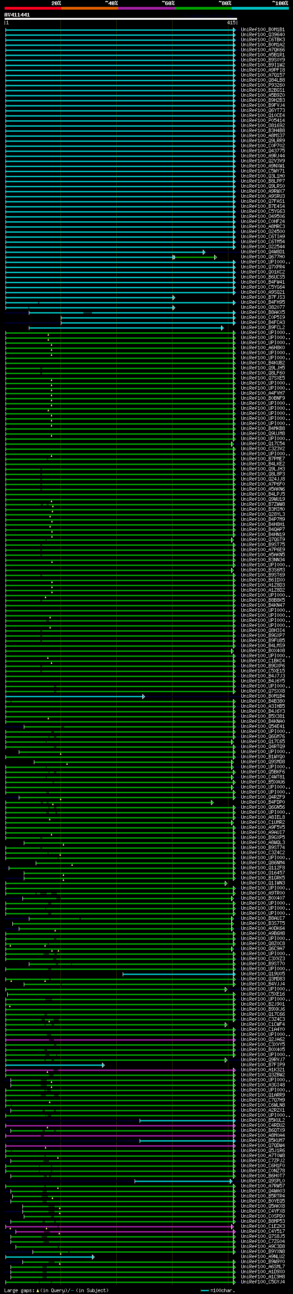Select the UniRef100_C4Y517 label
Image resolution: width=293 pixels, height=1294 pixels.
tap(262, 1231)
